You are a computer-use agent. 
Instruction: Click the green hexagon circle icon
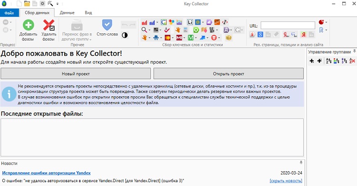(x=196, y=30)
